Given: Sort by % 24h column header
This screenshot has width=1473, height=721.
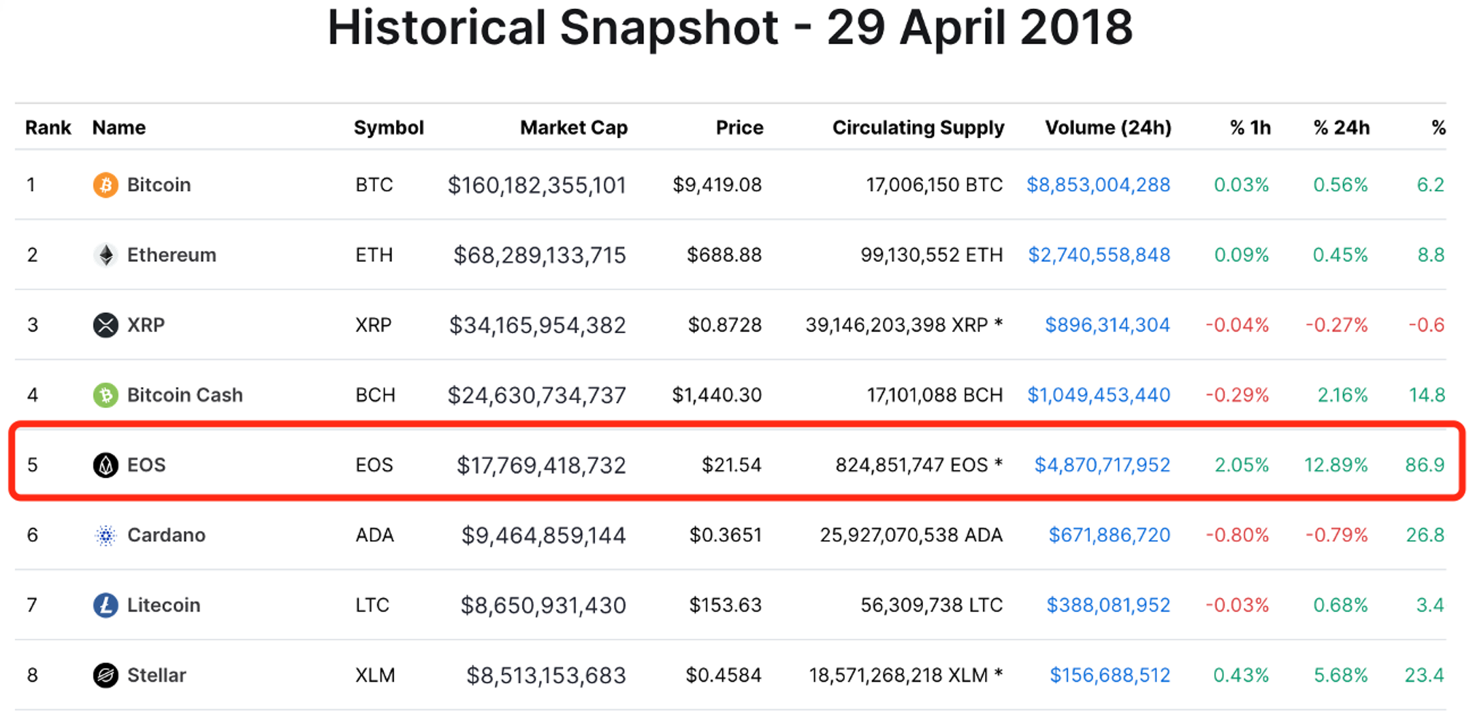Looking at the screenshot, I should 1340,127.
